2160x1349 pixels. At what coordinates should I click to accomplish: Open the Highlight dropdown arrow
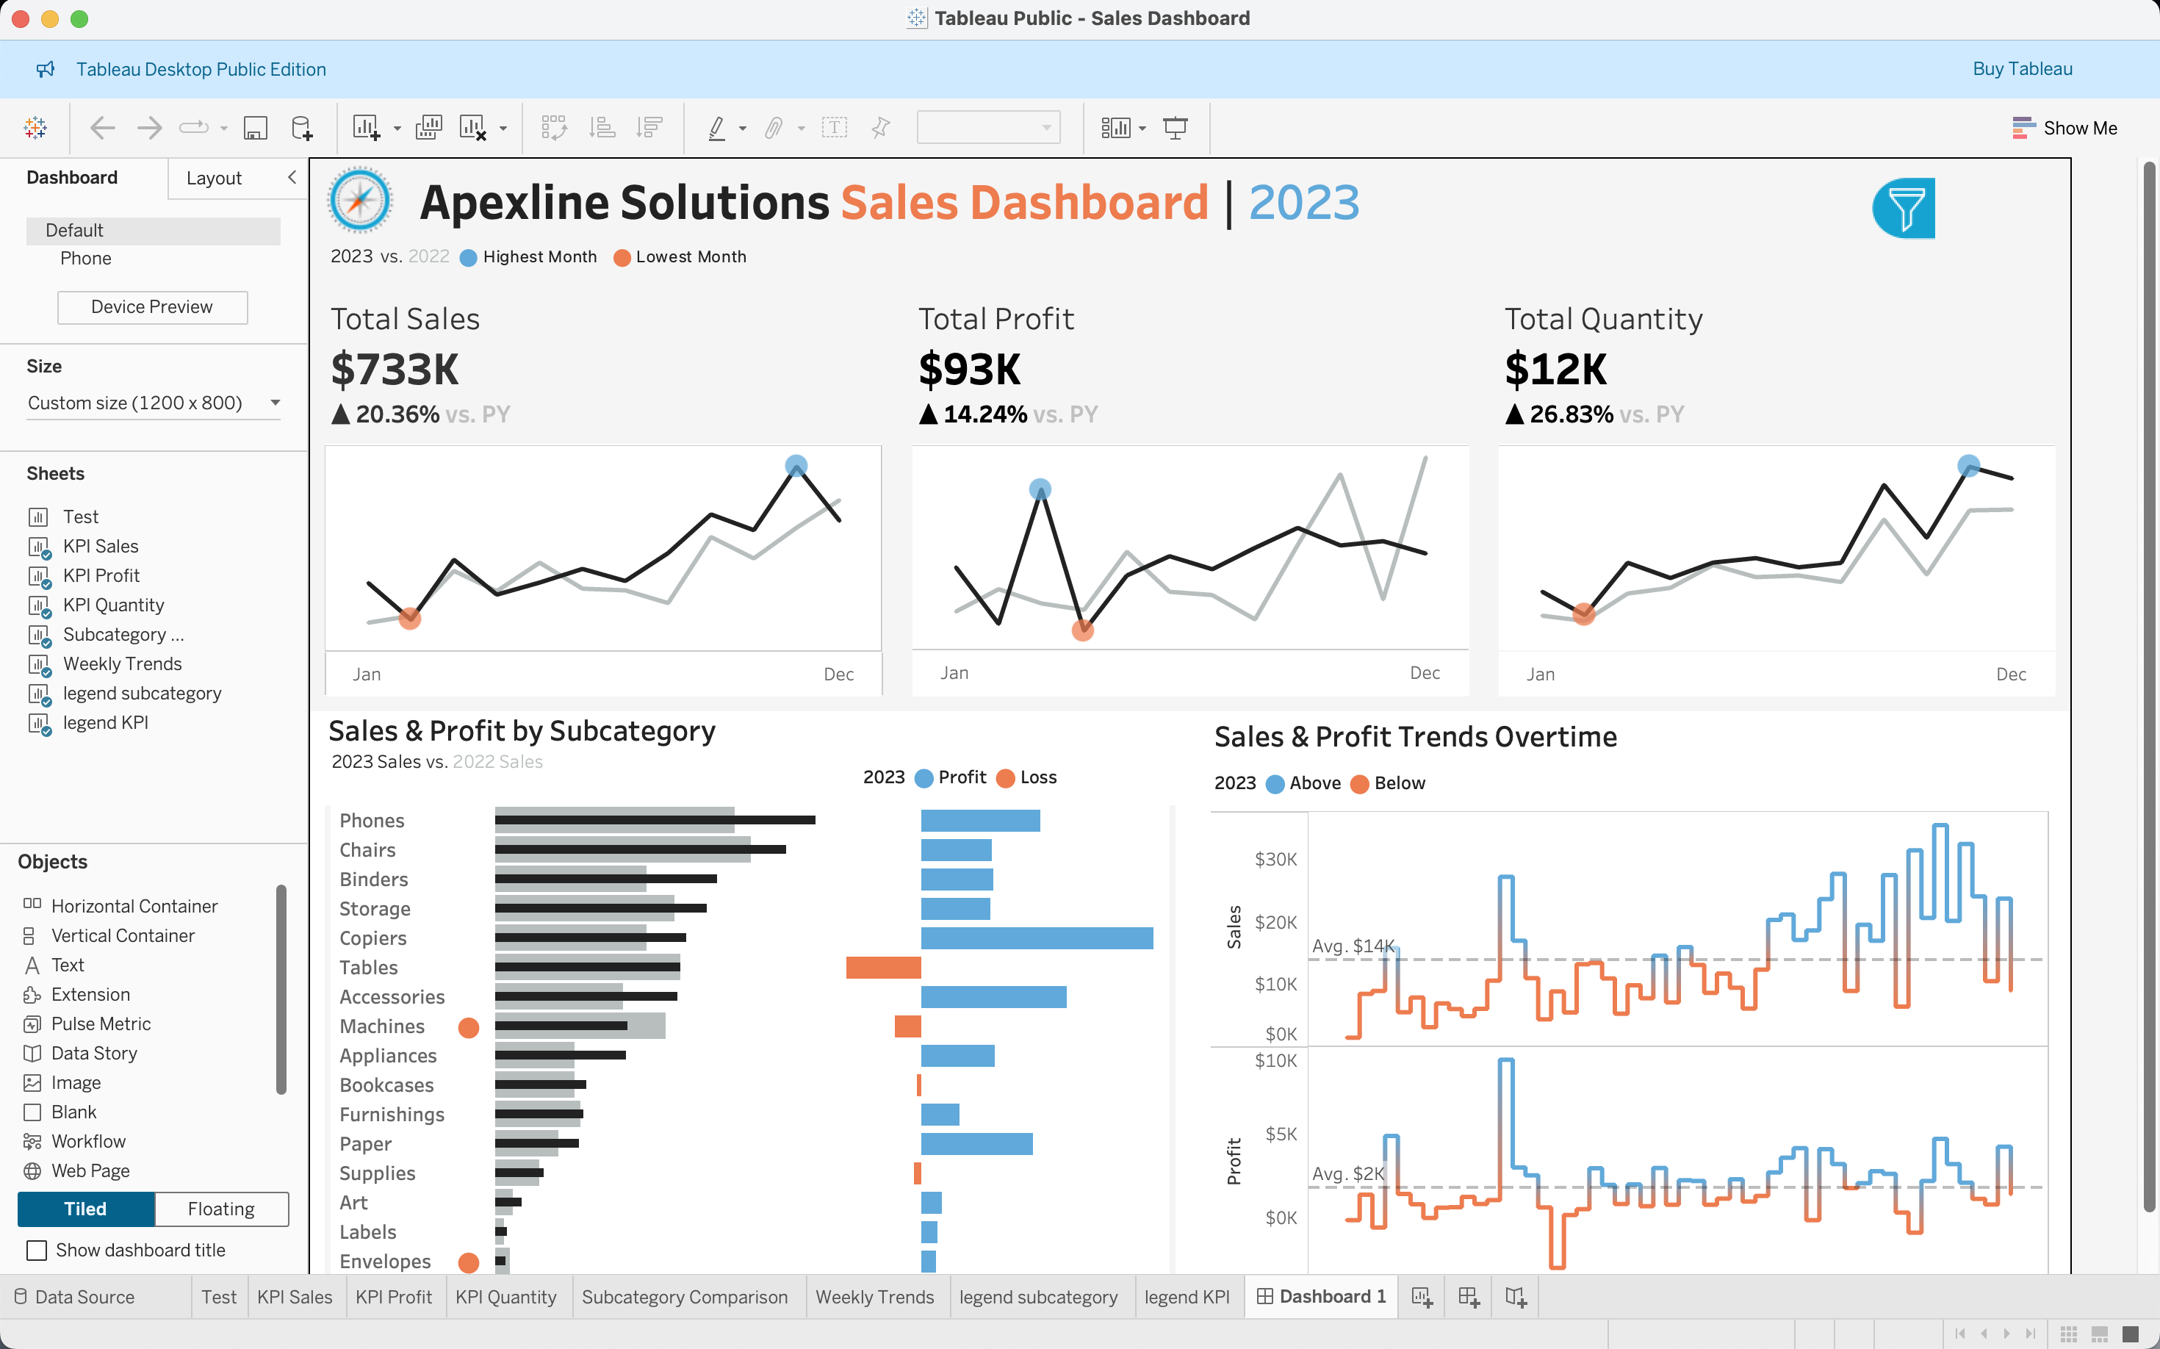[742, 129]
